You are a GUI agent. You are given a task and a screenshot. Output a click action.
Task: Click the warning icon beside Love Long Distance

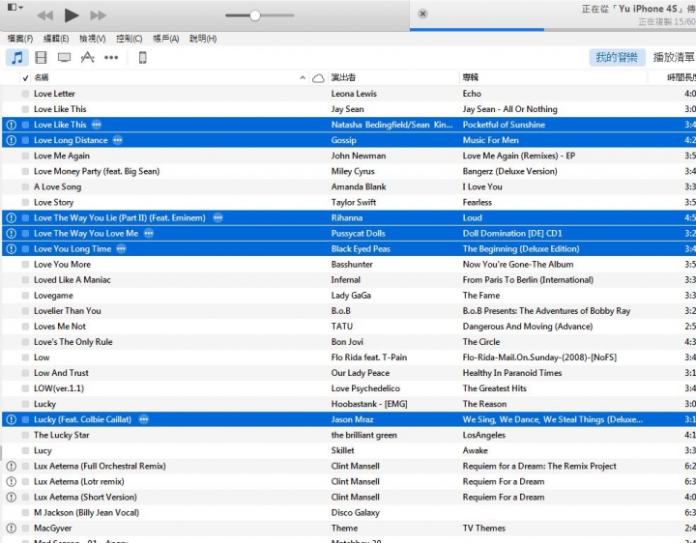12,140
